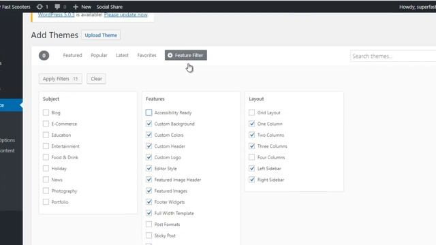The height and width of the screenshot is (245, 436).
Task: Open the Options item in sidebar
Action: click(x=7, y=140)
